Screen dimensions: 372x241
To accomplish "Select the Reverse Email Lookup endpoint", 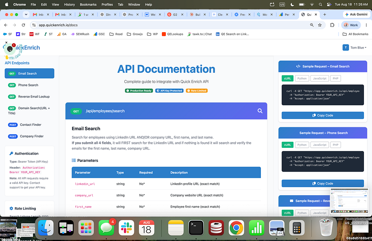I will [29, 96].
